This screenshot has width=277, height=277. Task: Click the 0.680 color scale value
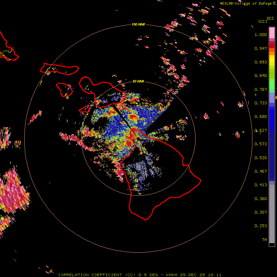pyautogui.click(x=261, y=117)
